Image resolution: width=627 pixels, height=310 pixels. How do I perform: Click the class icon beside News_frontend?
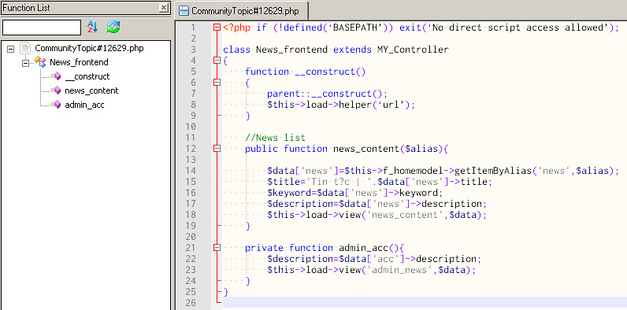(40, 62)
